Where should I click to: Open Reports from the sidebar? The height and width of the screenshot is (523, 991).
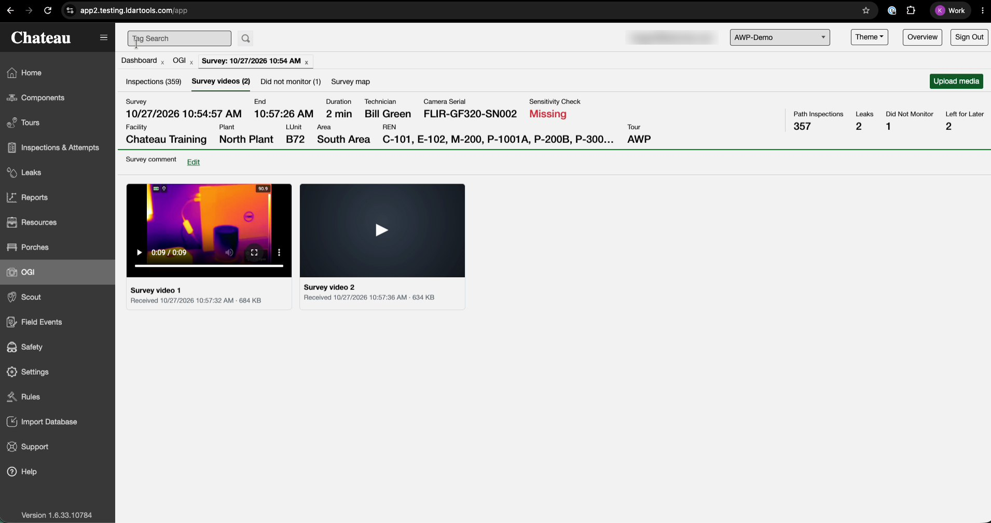58,197
